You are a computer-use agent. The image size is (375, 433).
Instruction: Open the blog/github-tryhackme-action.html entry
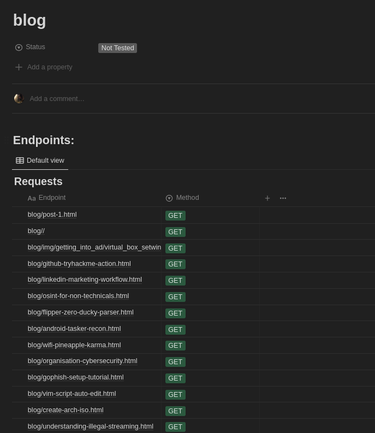tap(79, 264)
